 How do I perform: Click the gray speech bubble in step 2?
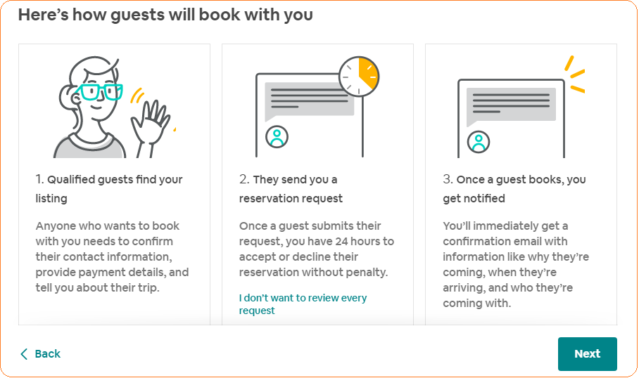(310, 98)
